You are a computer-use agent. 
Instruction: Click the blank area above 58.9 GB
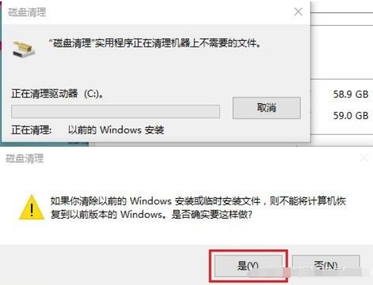(342, 52)
